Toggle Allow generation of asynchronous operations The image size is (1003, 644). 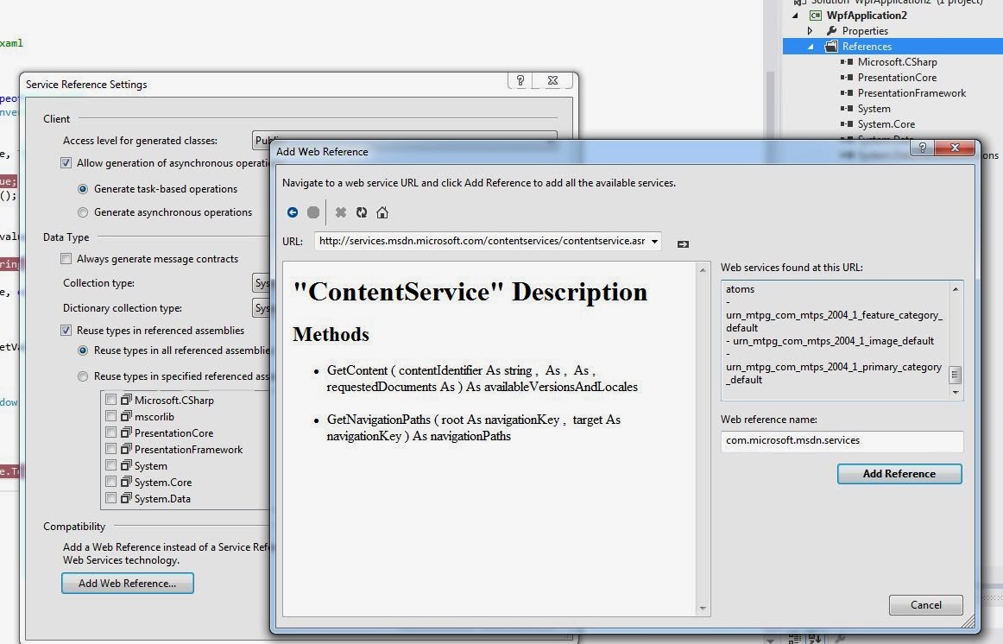[x=66, y=163]
